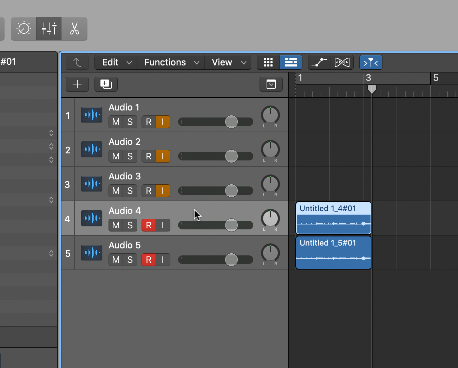This screenshot has width=458, height=368.
Task: Click the Audio 2 volume slider thumb
Action: pyautogui.click(x=231, y=156)
